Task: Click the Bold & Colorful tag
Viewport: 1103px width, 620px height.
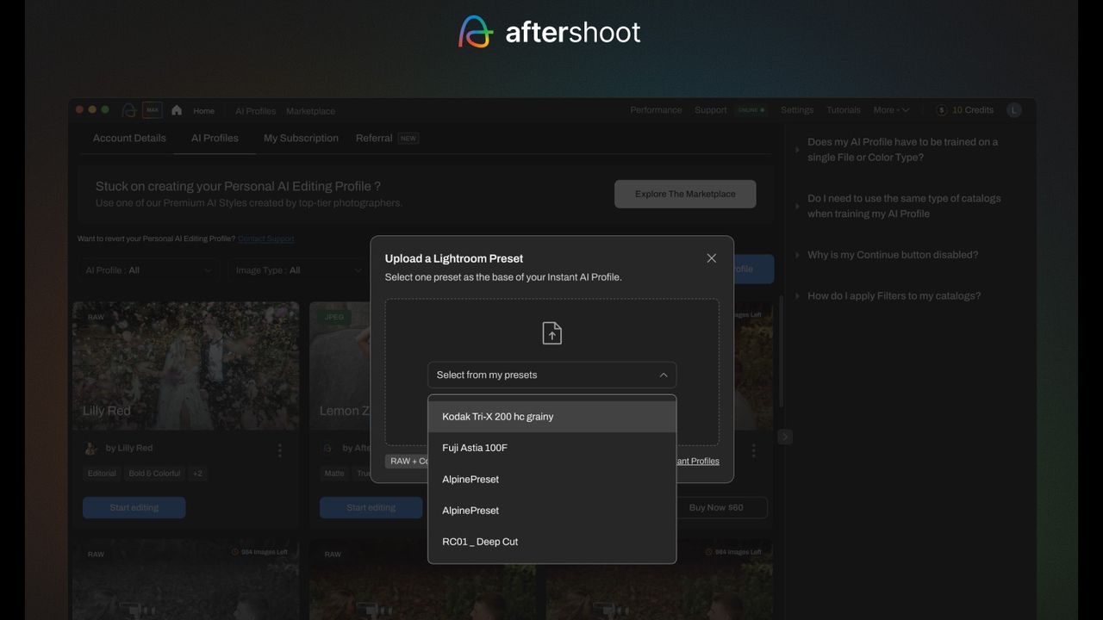Action: (x=155, y=474)
